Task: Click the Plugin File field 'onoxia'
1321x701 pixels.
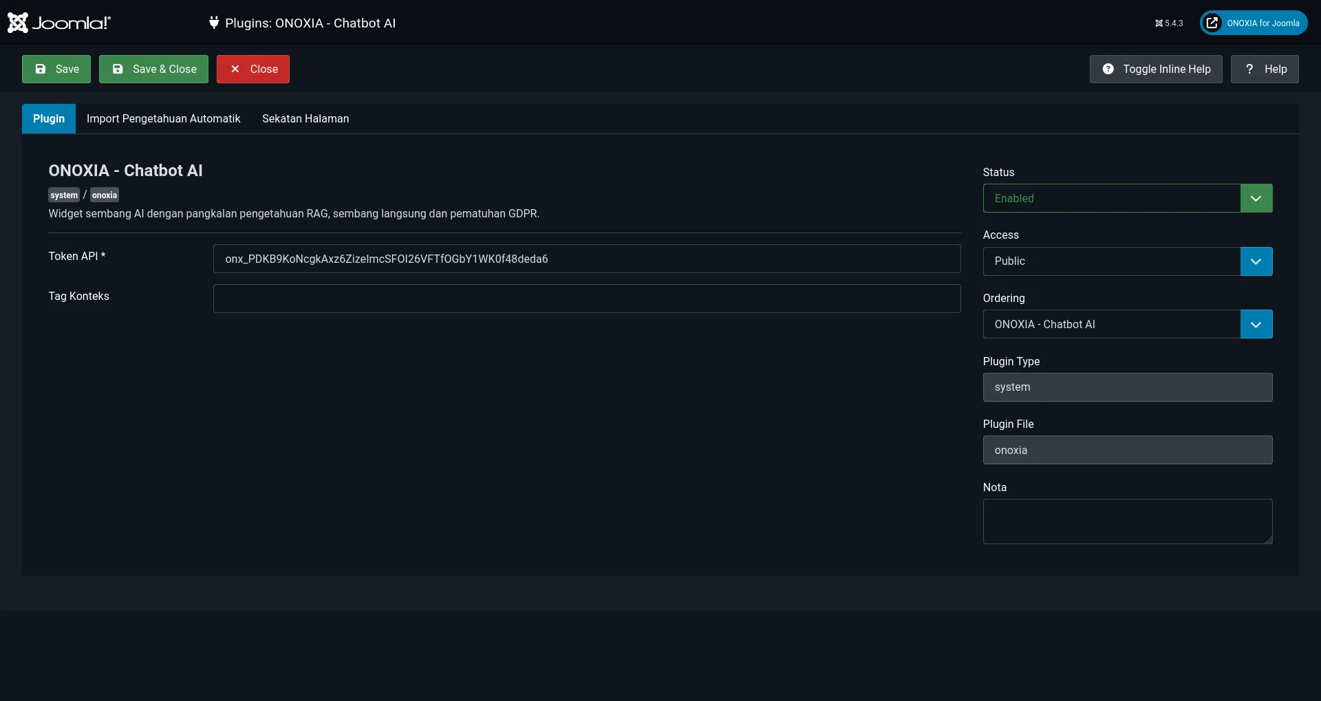Action: tap(1128, 450)
